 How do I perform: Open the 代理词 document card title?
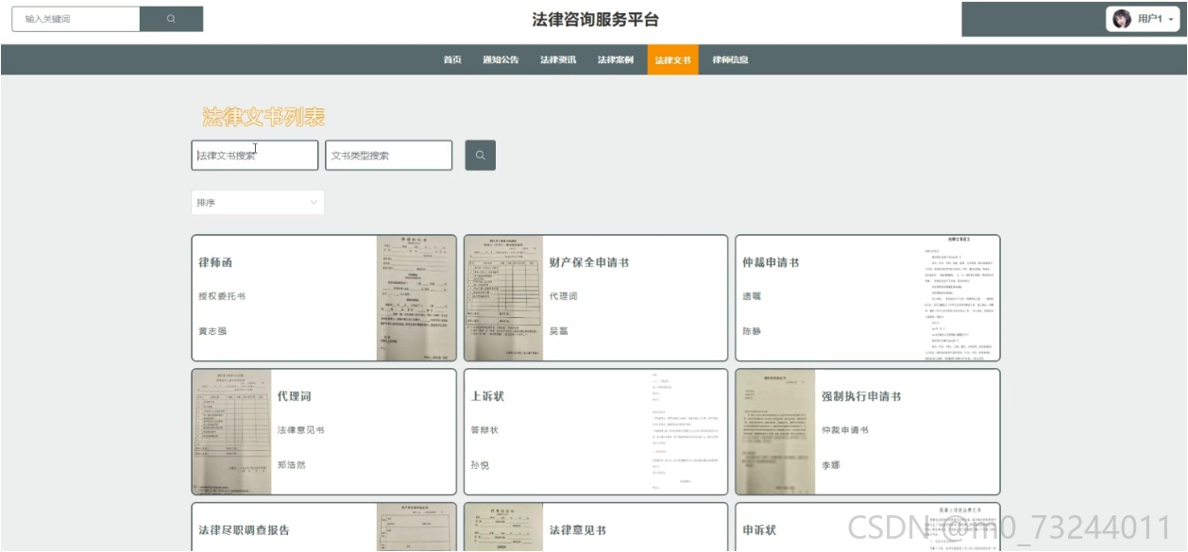pyautogui.click(x=294, y=396)
